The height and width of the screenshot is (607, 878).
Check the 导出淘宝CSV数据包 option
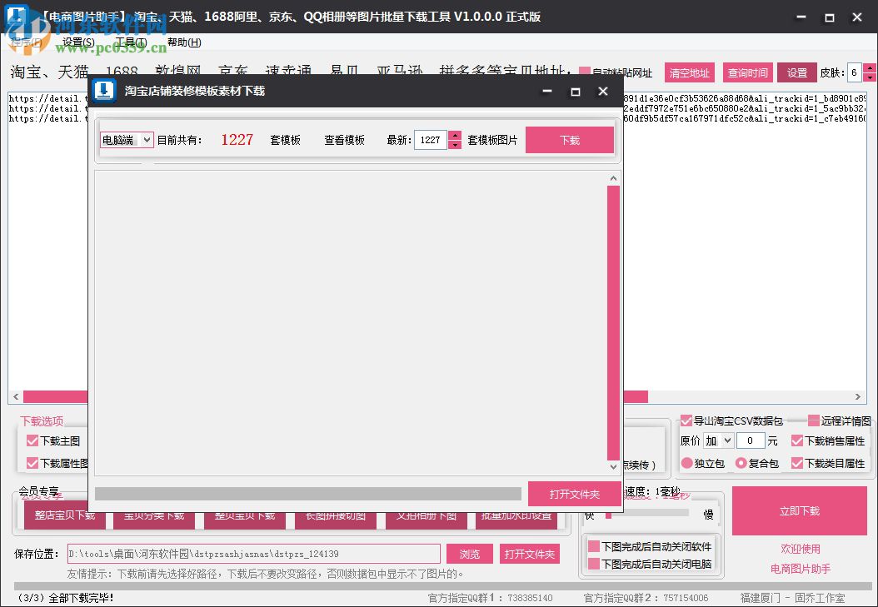point(686,420)
